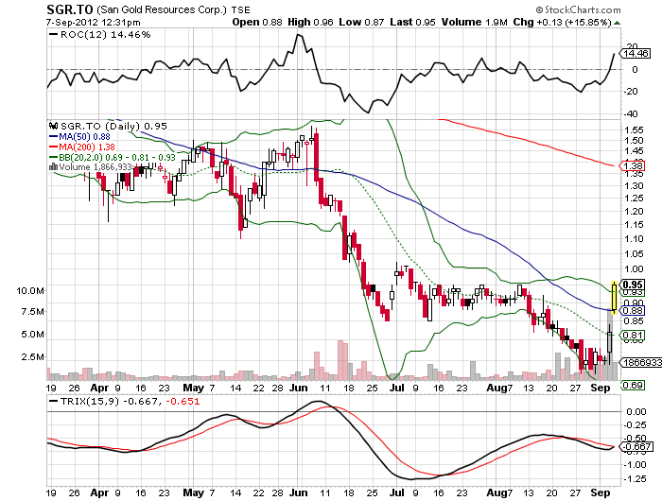Click the 2.5M volume axis label

point(33,357)
